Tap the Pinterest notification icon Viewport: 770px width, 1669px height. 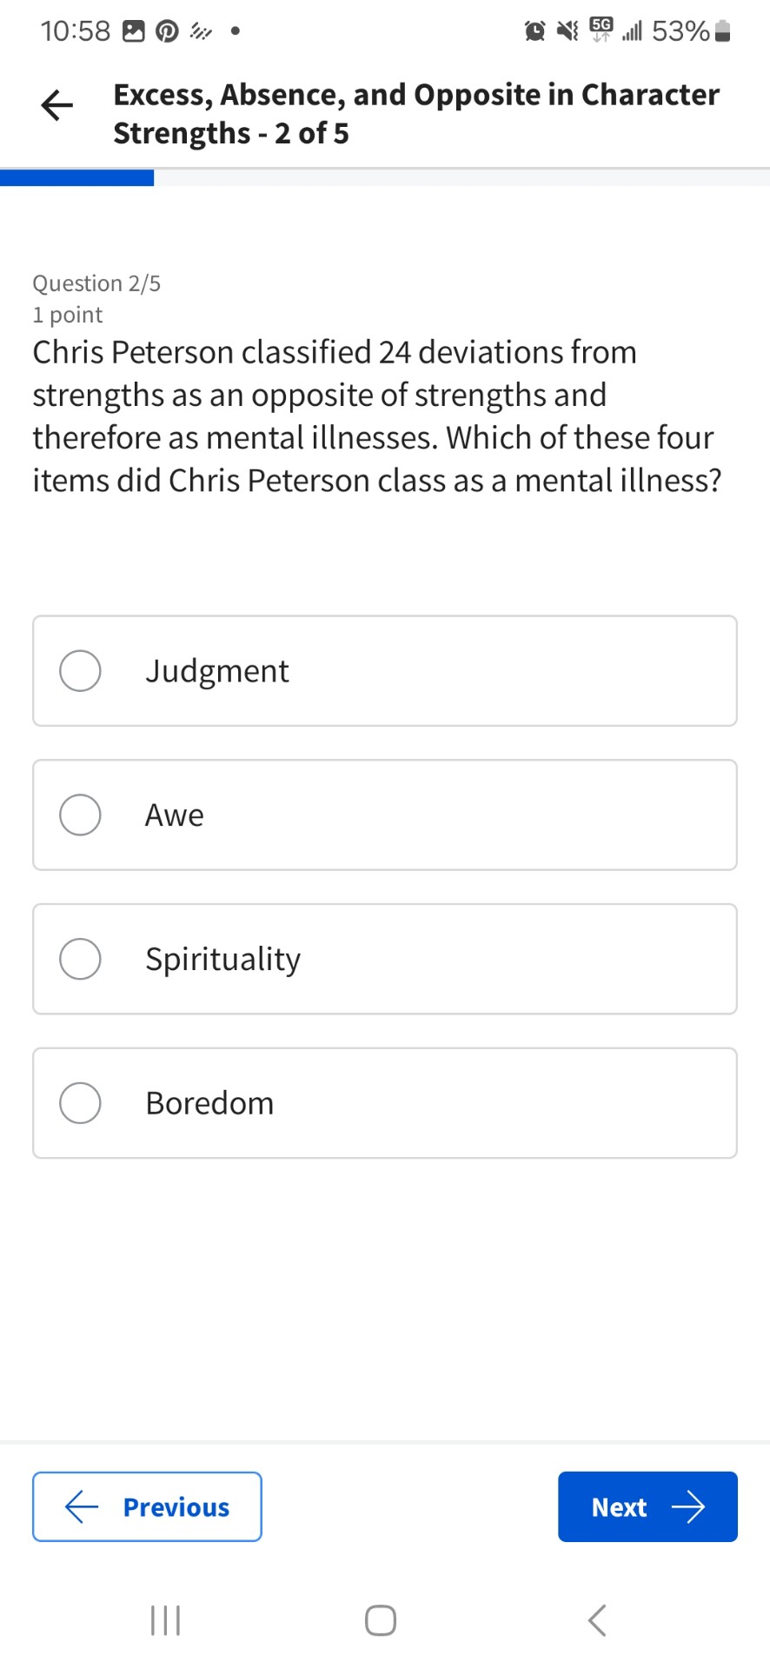[x=167, y=32]
